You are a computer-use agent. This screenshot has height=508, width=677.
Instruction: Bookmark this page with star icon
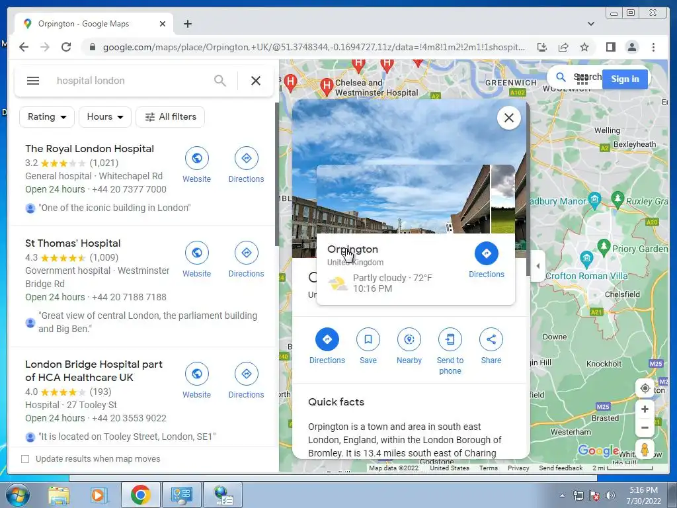pos(584,47)
